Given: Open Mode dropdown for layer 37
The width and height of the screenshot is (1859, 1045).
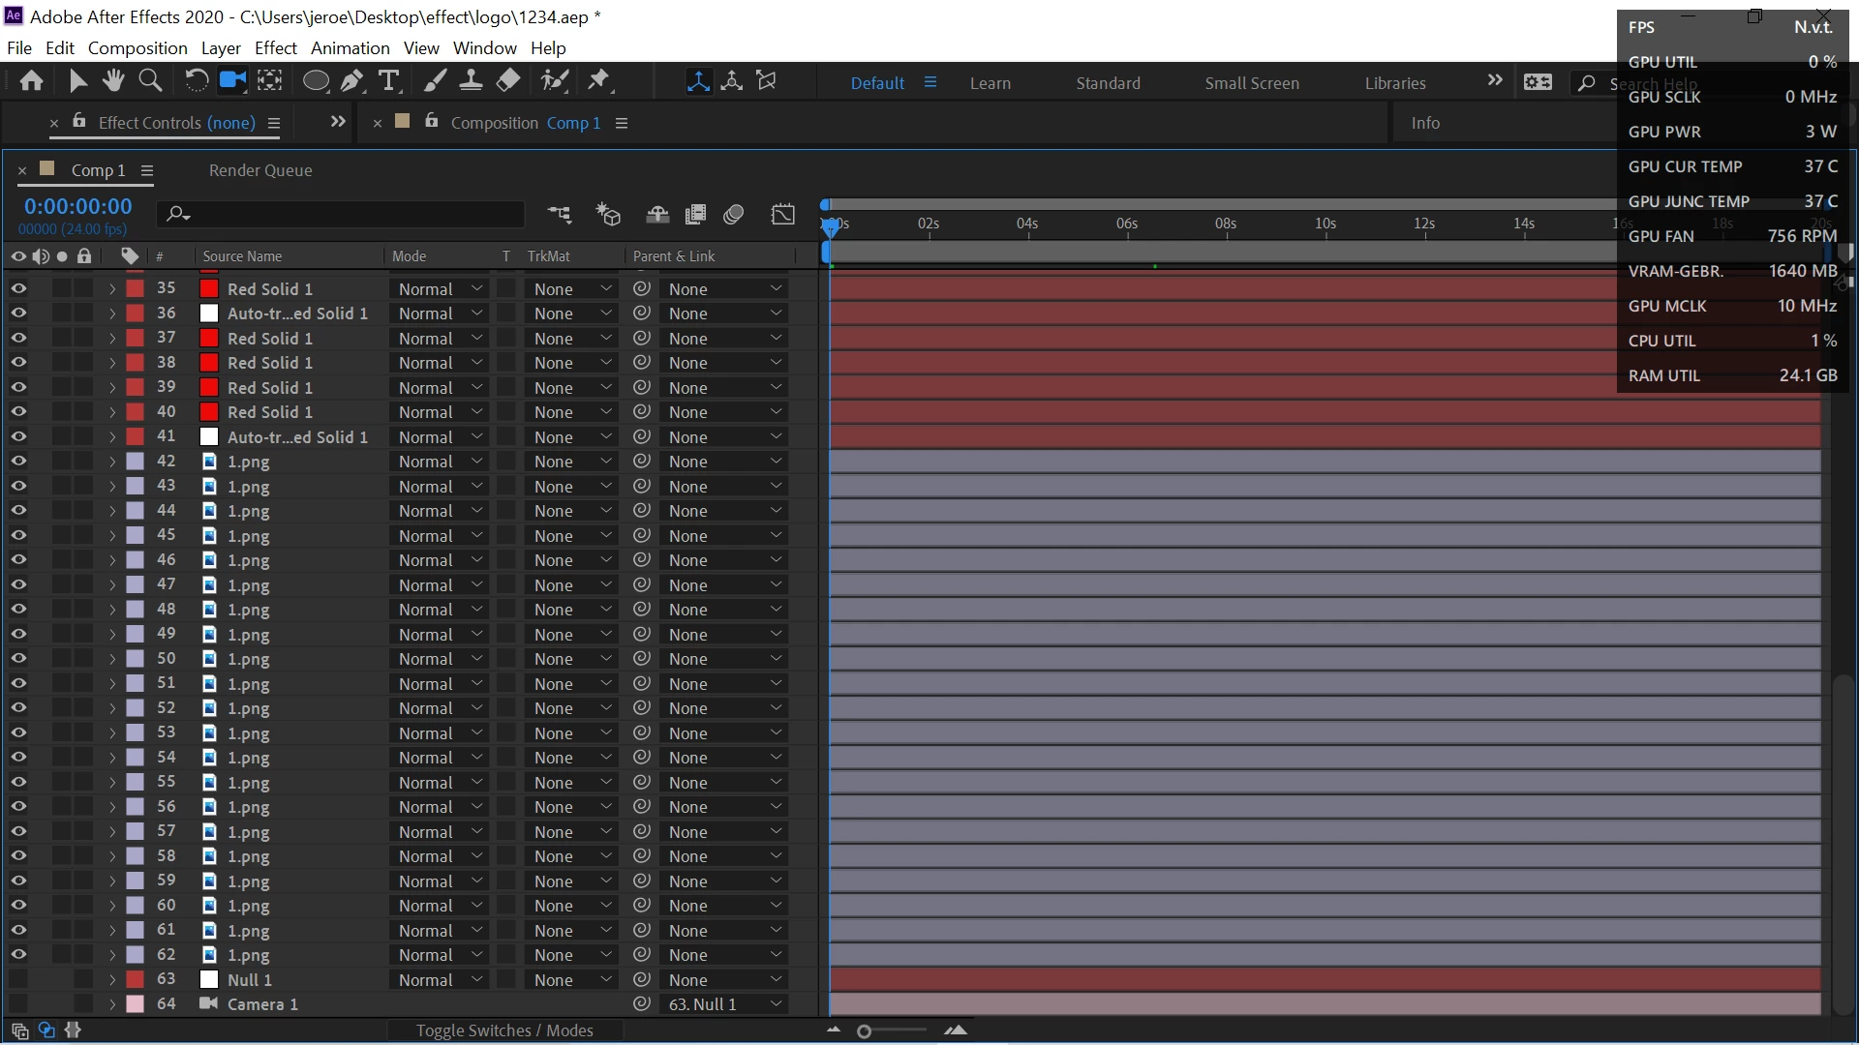Looking at the screenshot, I should tap(440, 339).
